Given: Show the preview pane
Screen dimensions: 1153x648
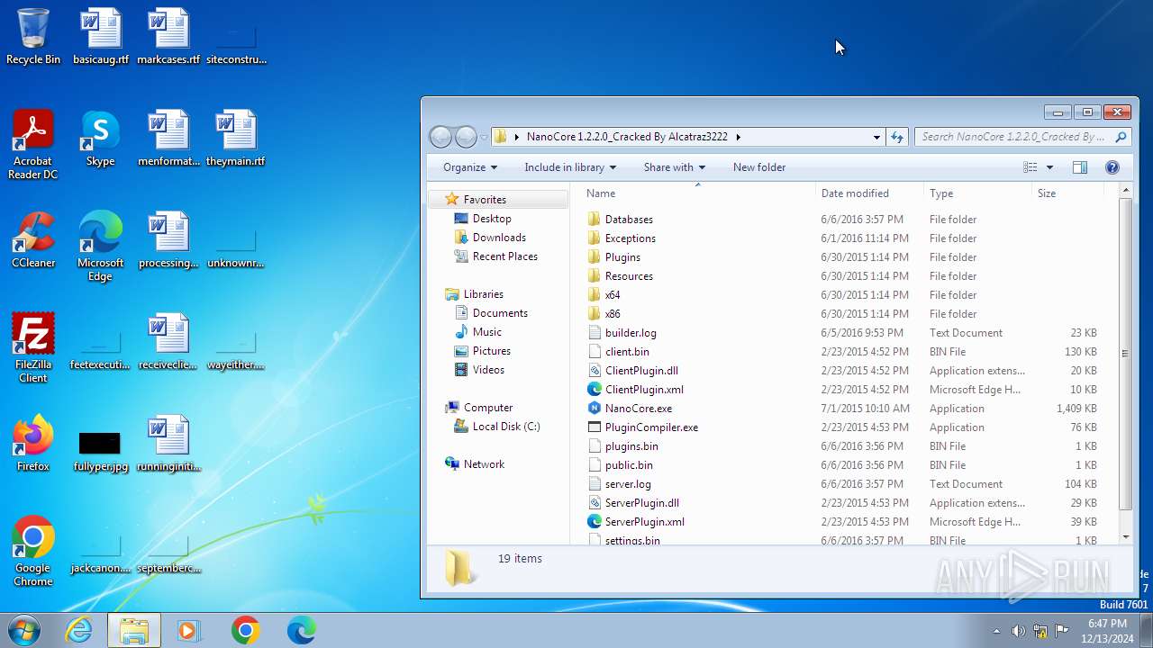Looking at the screenshot, I should [1080, 167].
